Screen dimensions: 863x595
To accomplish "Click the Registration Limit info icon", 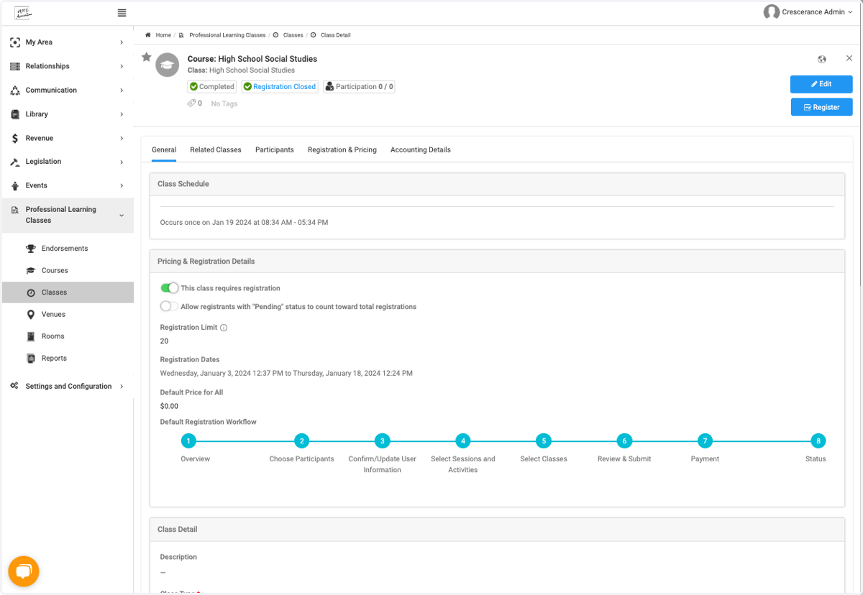I will pos(224,328).
